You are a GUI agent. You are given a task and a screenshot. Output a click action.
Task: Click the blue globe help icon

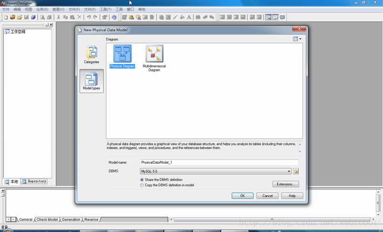pyautogui.click(x=114, y=17)
